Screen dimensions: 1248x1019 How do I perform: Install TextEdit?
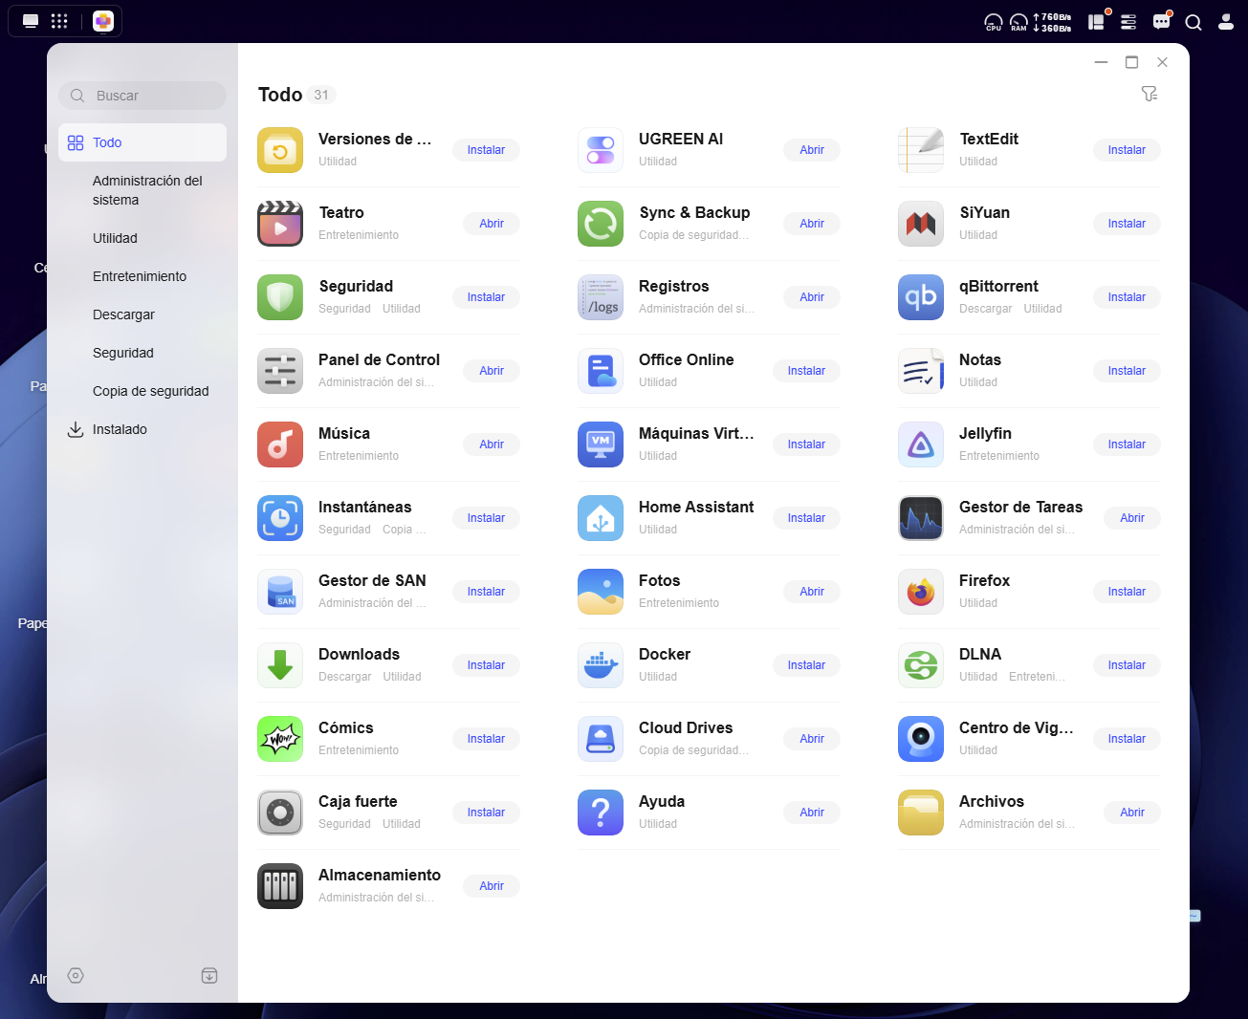coord(1127,150)
